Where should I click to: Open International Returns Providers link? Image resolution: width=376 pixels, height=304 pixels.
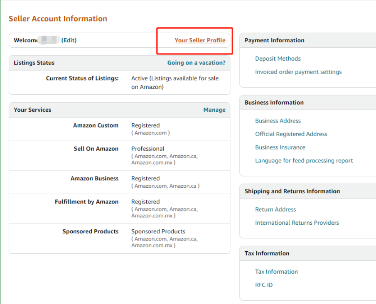pos(297,223)
